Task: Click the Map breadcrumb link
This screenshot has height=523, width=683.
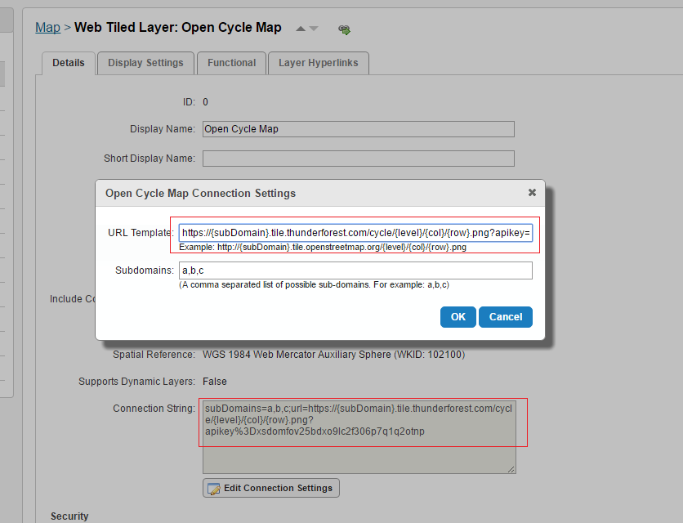Action: coord(48,28)
